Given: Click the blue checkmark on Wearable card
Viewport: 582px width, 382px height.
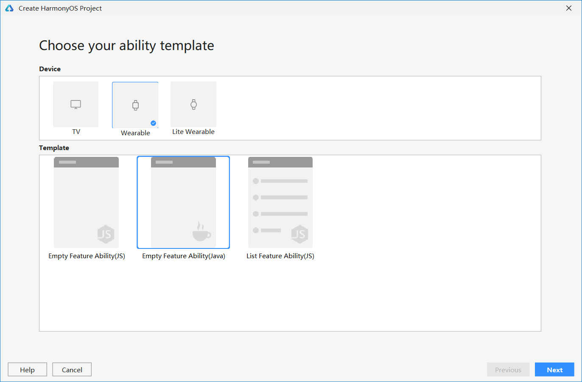Looking at the screenshot, I should pos(153,123).
